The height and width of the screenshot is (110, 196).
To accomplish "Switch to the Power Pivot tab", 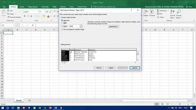I will (x=82, y=7).
